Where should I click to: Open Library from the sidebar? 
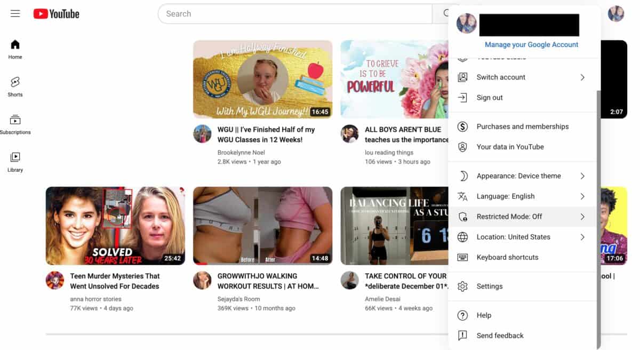(15, 162)
